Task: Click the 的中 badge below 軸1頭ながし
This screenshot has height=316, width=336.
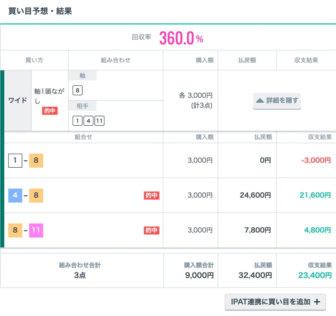Action: (50, 111)
